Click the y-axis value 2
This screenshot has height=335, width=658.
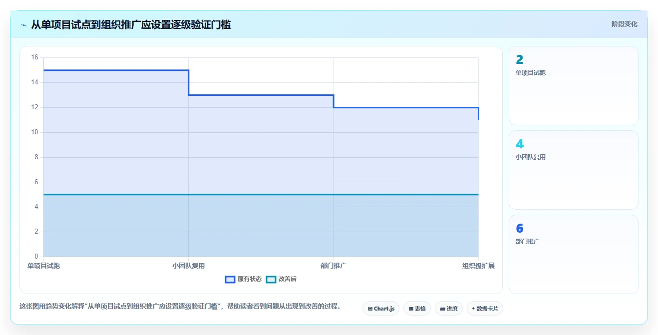click(x=36, y=232)
